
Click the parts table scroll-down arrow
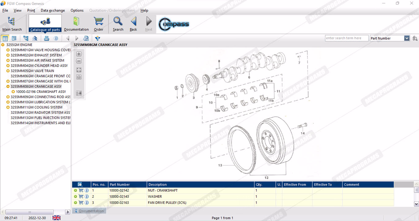(x=416, y=204)
